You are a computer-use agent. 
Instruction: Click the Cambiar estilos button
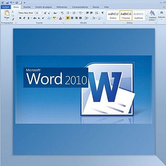pos(153,16)
